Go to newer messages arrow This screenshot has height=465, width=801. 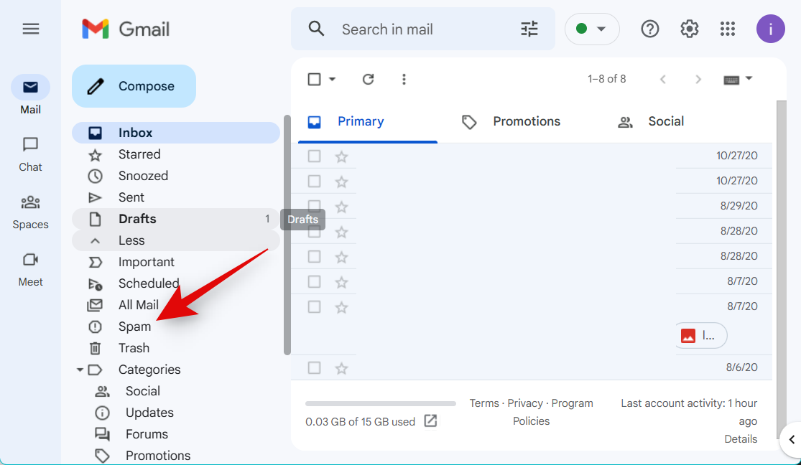point(663,79)
